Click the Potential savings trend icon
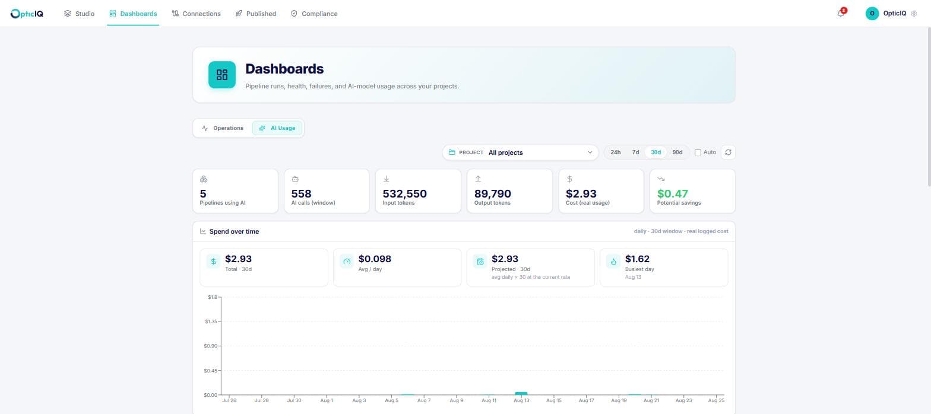This screenshot has height=414, width=931. [x=661, y=179]
